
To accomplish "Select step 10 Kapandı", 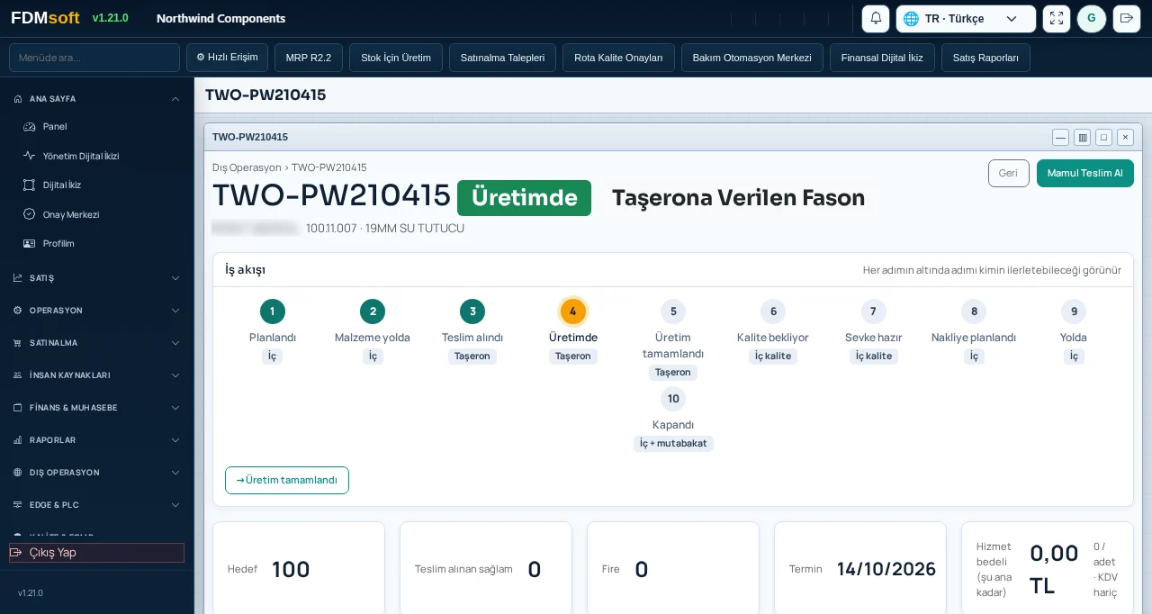I will click(673, 399).
